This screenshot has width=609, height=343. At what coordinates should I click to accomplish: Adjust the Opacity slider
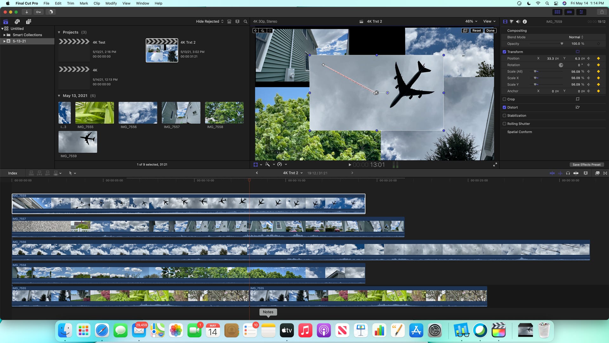click(561, 44)
